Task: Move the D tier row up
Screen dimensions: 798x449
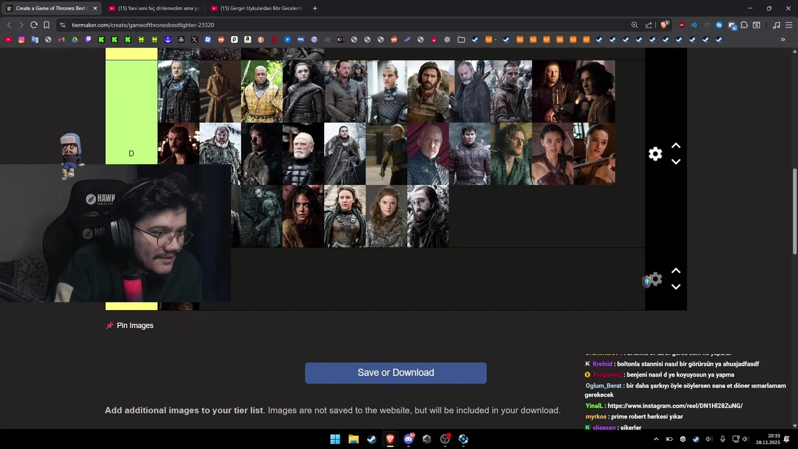Action: (x=676, y=146)
